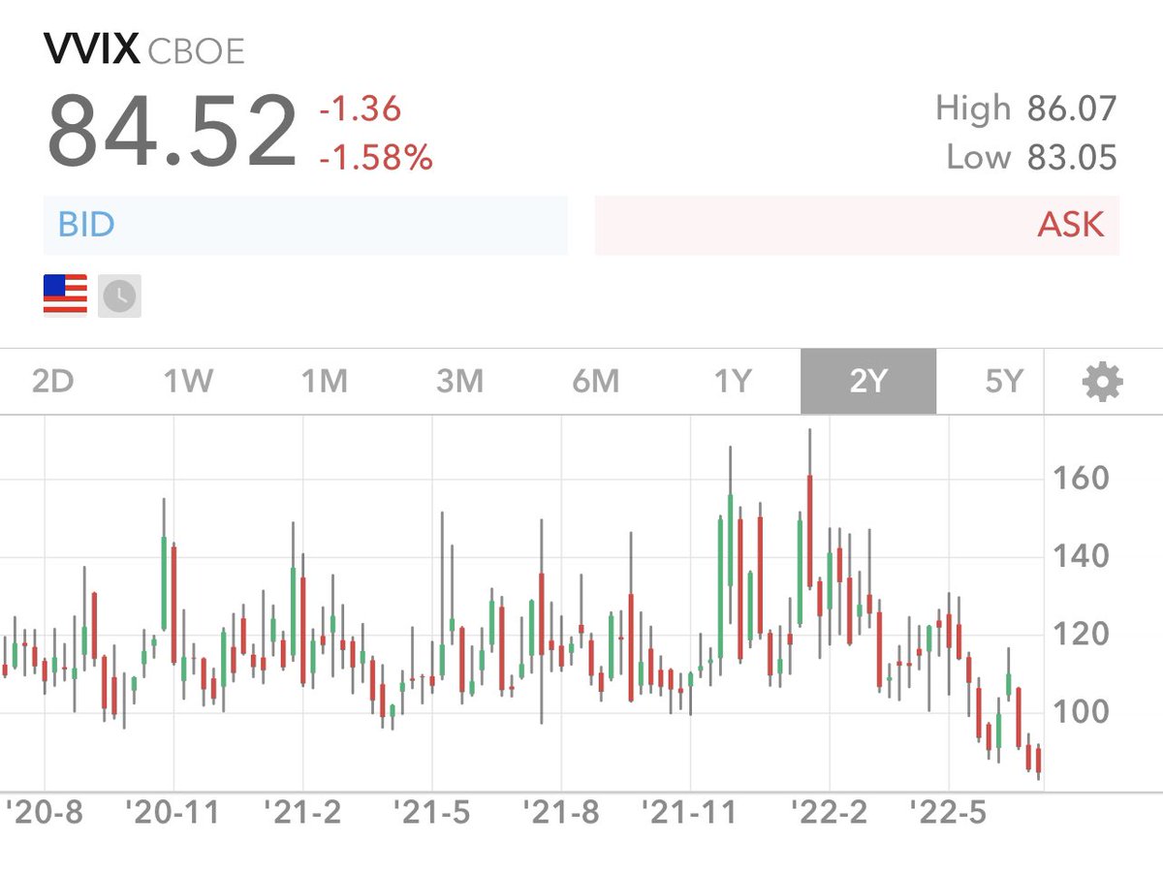The height and width of the screenshot is (872, 1163).
Task: Switch chart range to 5Y
Action: point(1004,382)
